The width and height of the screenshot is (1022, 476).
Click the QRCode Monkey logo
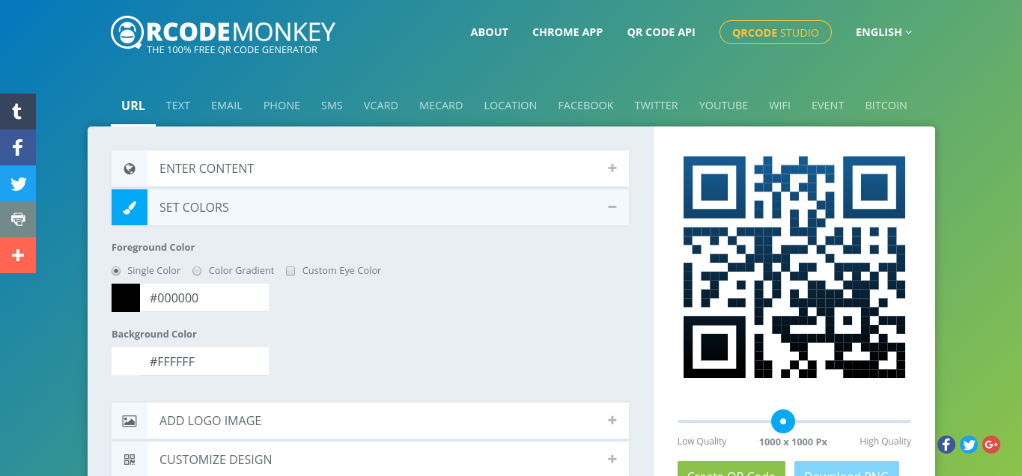click(223, 34)
